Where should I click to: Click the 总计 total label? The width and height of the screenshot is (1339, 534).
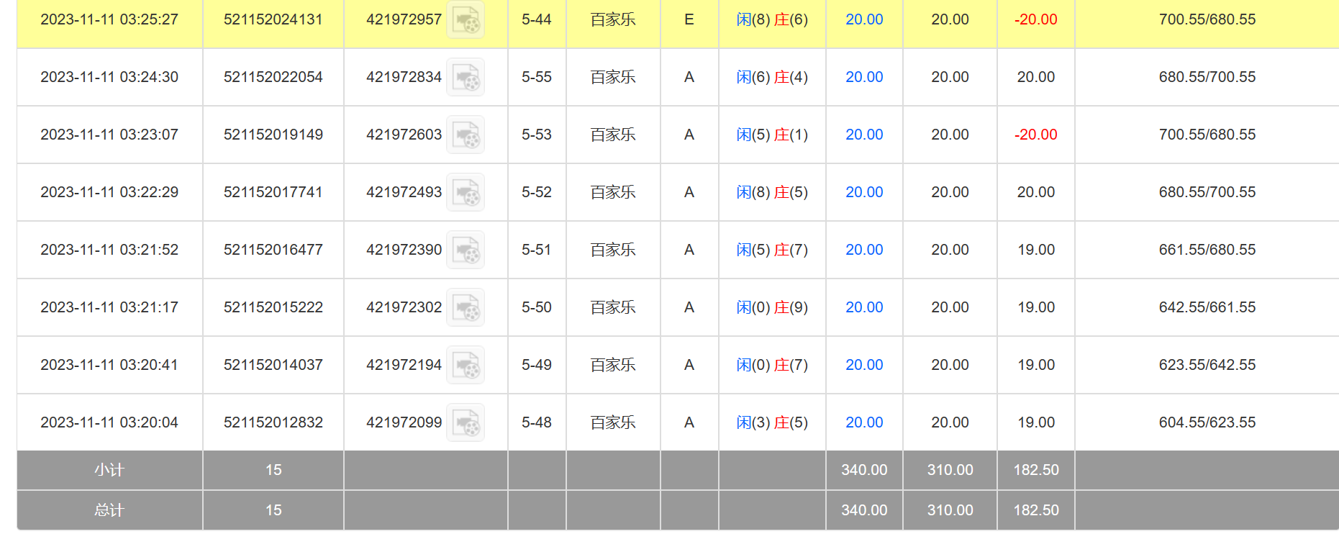109,510
